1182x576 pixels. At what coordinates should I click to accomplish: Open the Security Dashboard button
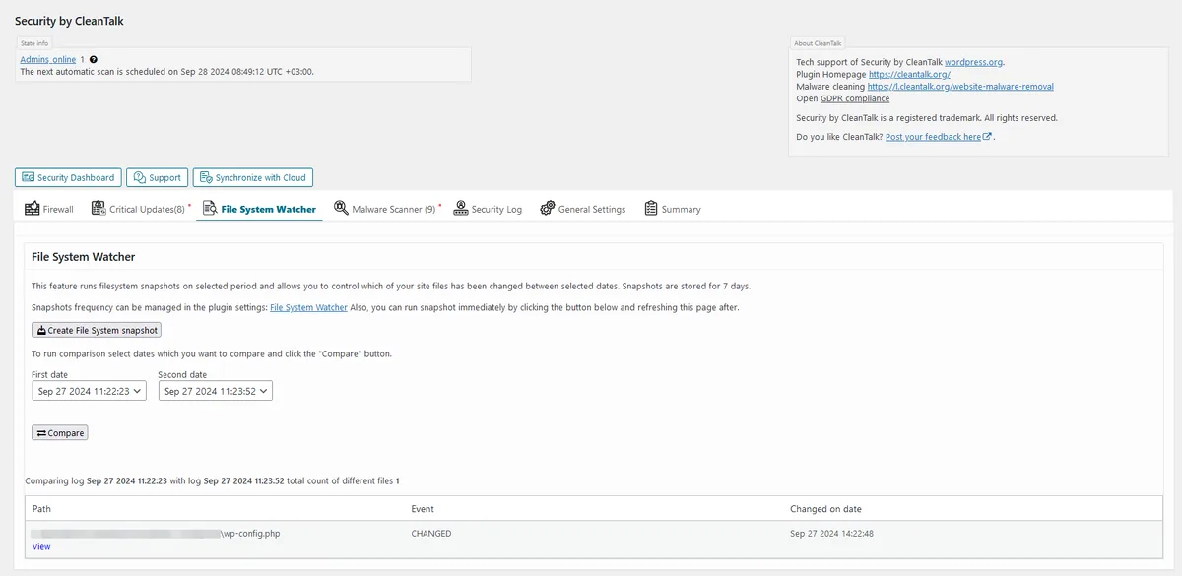click(x=68, y=177)
